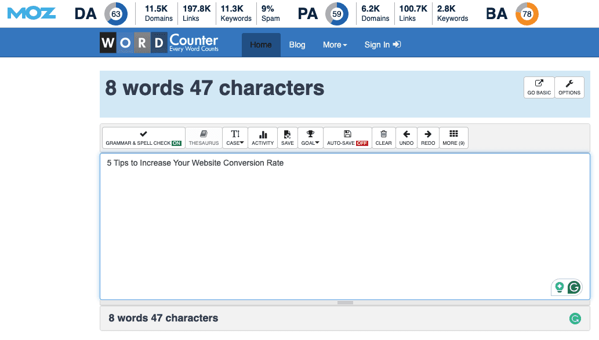Open the Options panel
Viewport: 599px width, 340px height.
[x=569, y=87]
